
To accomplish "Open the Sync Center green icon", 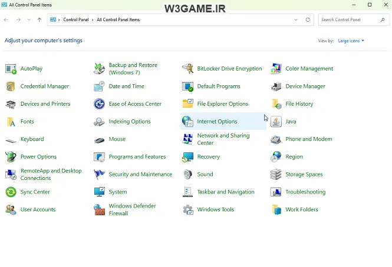I will click(x=11, y=192).
